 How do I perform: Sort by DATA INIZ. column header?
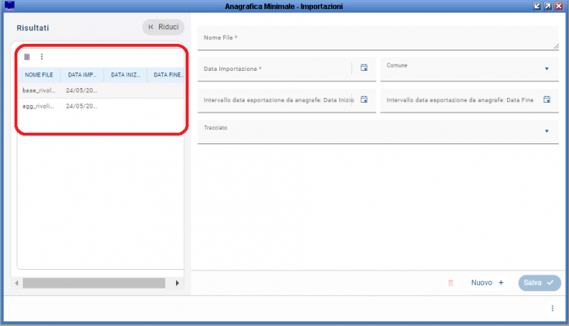pos(126,75)
